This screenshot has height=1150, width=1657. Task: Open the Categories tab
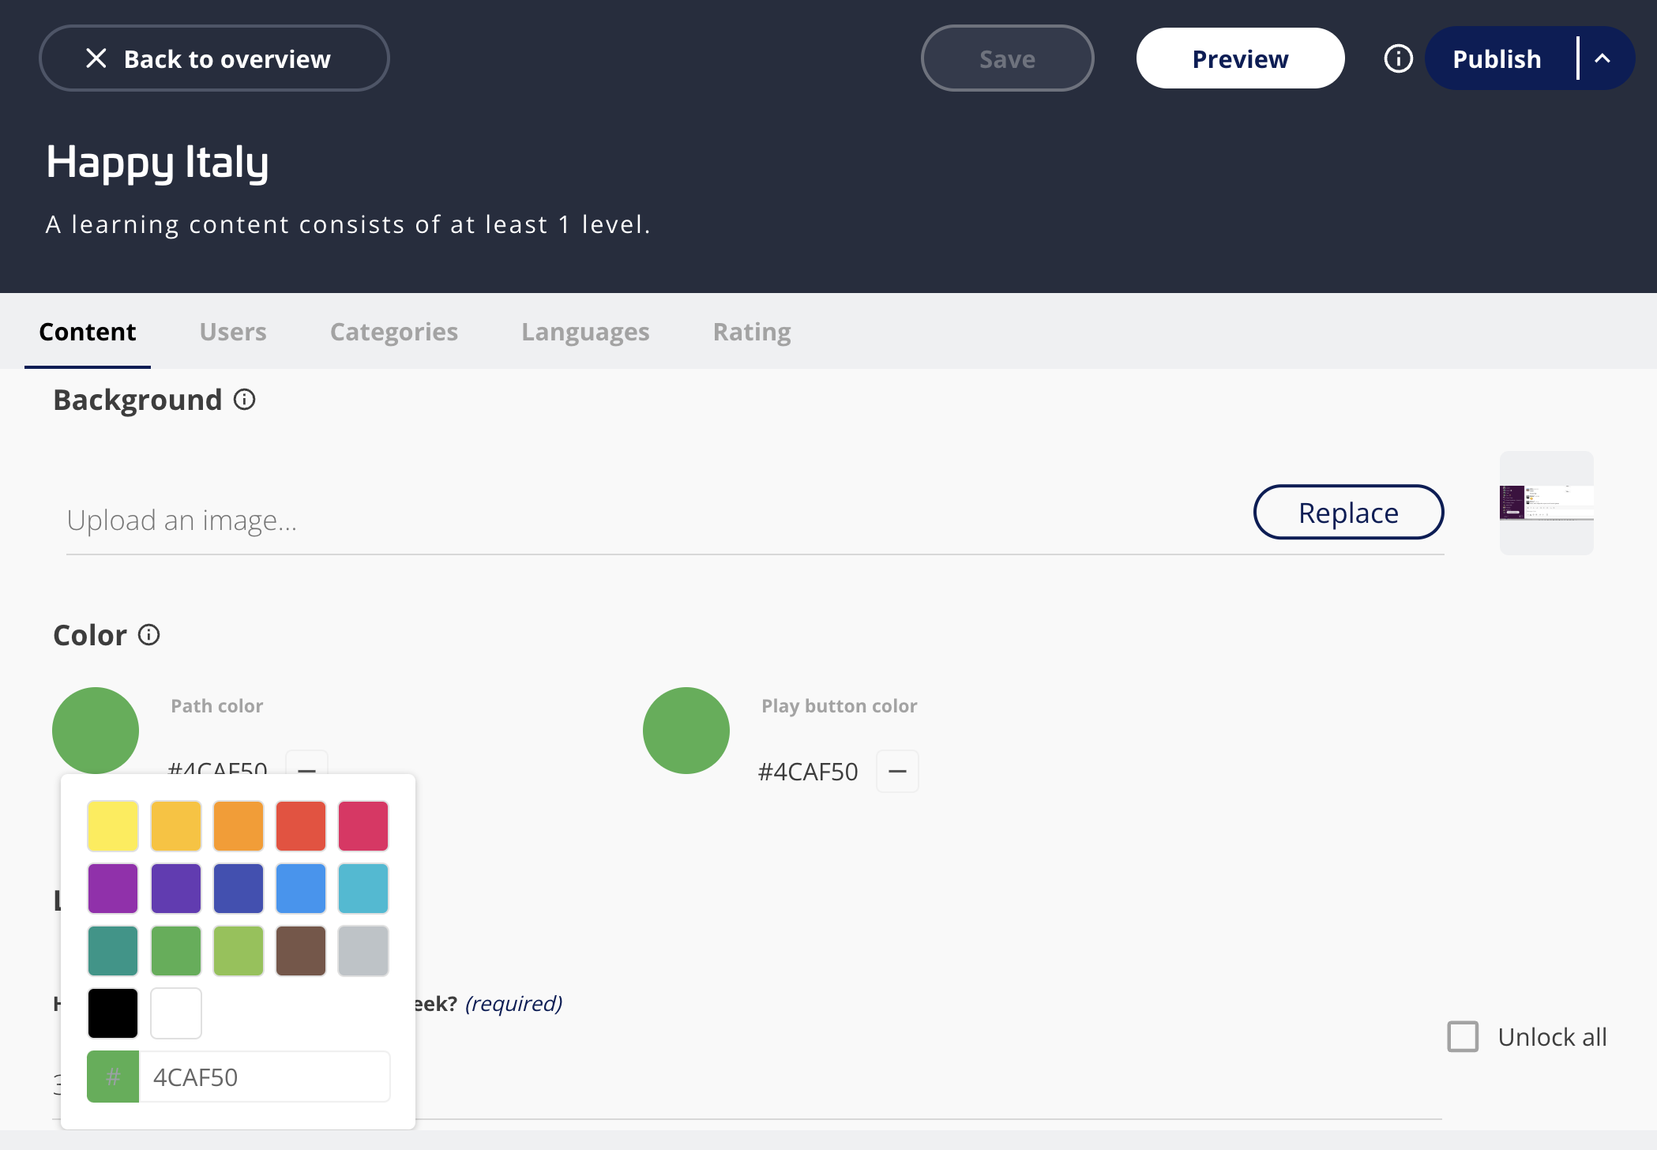(x=394, y=332)
